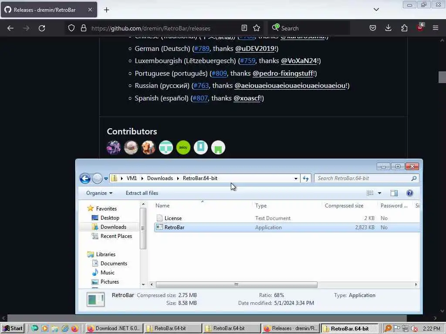Open Firefox hamburger application menu
Image resolution: width=446 pixels, height=334 pixels.
tap(436, 28)
